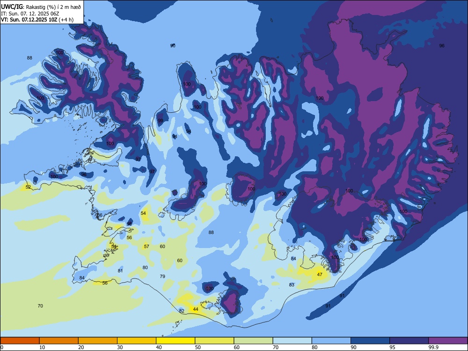Click the purple legend swatch above 99.9
468x351 pixels.
448,341
